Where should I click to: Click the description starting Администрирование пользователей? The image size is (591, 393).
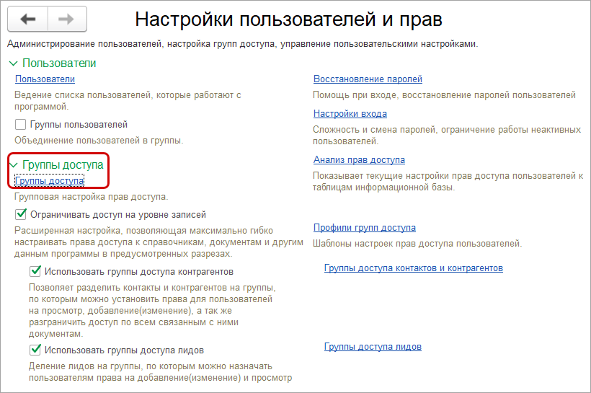coord(242,44)
